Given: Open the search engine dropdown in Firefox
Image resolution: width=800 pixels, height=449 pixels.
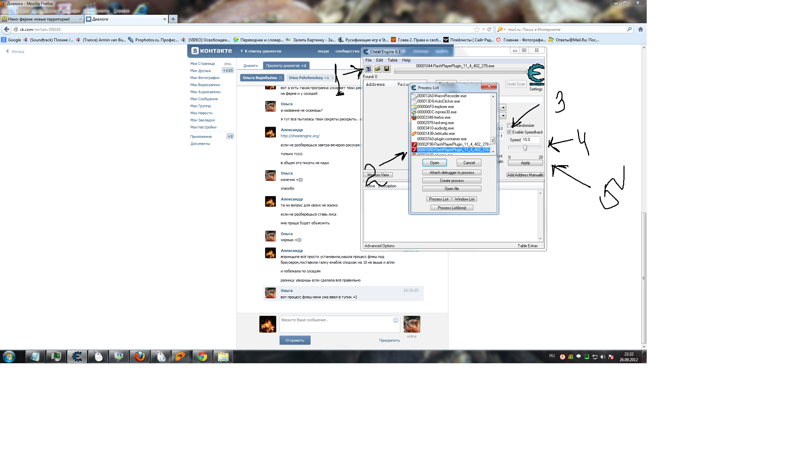Looking at the screenshot, I should (502, 30).
